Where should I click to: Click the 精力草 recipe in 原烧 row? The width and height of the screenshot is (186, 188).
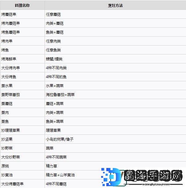tap(52, 166)
